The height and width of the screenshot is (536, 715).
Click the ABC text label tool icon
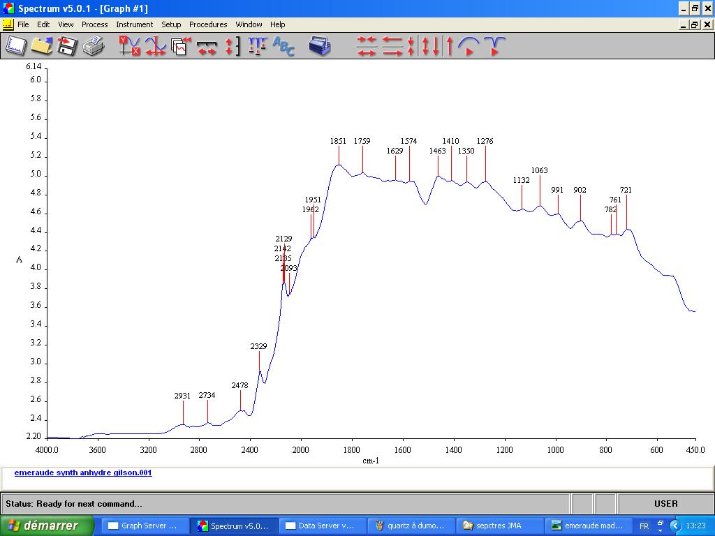[283, 46]
